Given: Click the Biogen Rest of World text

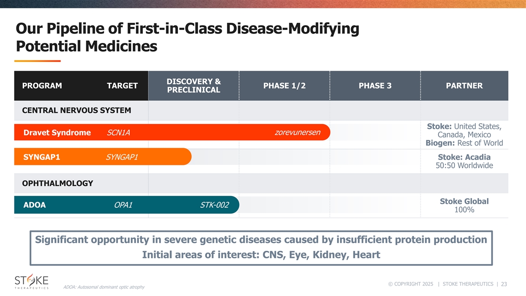Looking at the screenshot, I should point(464,143).
